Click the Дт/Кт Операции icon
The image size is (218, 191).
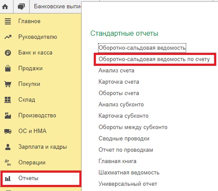8,163
